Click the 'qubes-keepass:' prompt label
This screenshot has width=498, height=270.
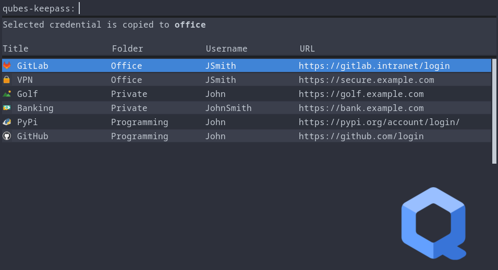tap(39, 8)
